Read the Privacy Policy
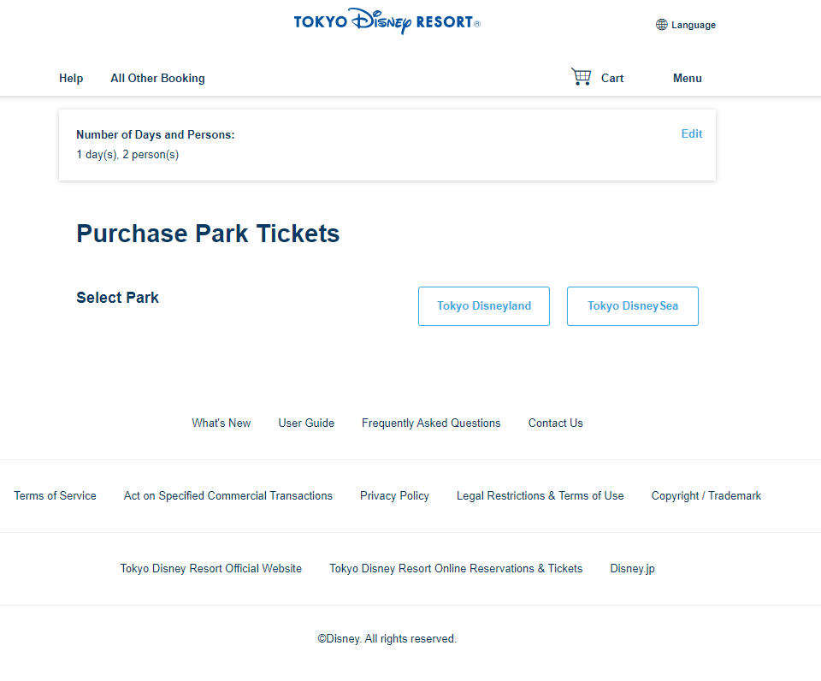Image resolution: width=821 pixels, height=681 pixels. 394,495
